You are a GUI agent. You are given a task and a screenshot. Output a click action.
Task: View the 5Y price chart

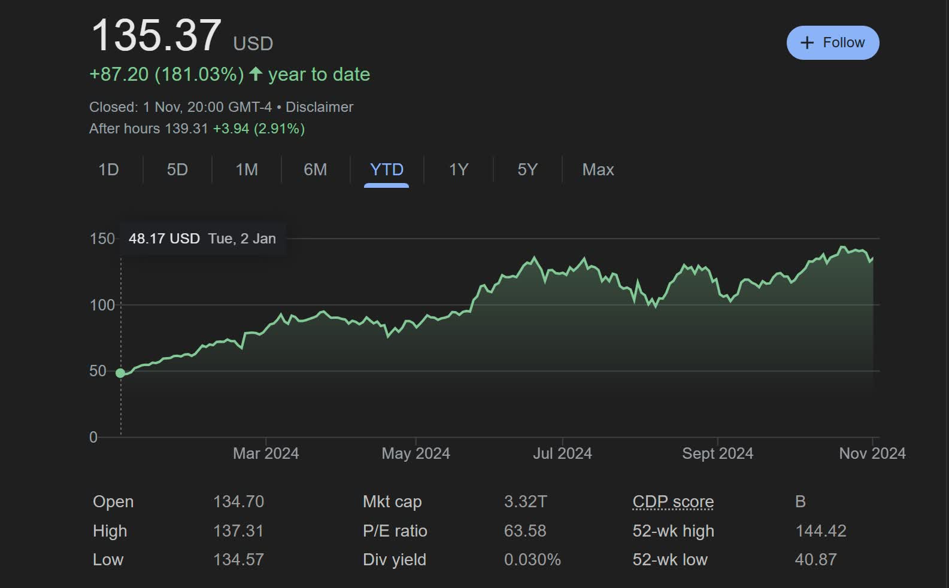pyautogui.click(x=527, y=170)
